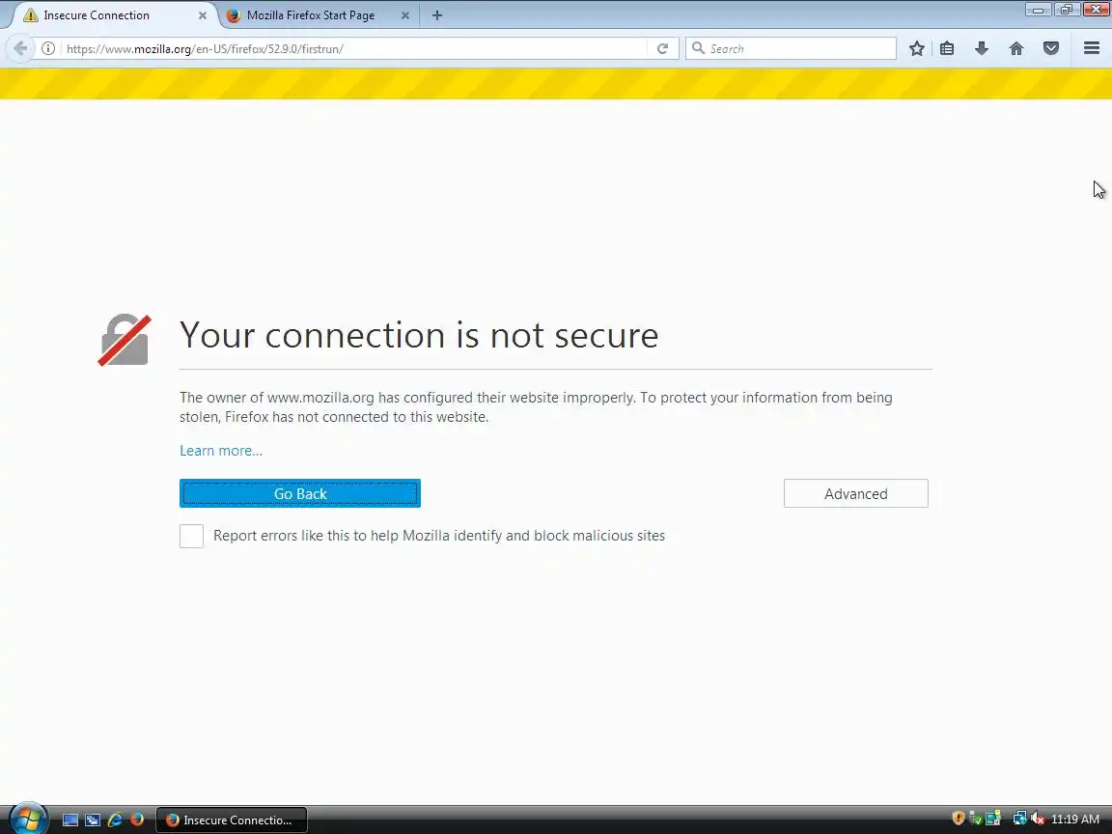The width and height of the screenshot is (1112, 834).
Task: Close the Insecure Connection tab
Action: click(202, 14)
